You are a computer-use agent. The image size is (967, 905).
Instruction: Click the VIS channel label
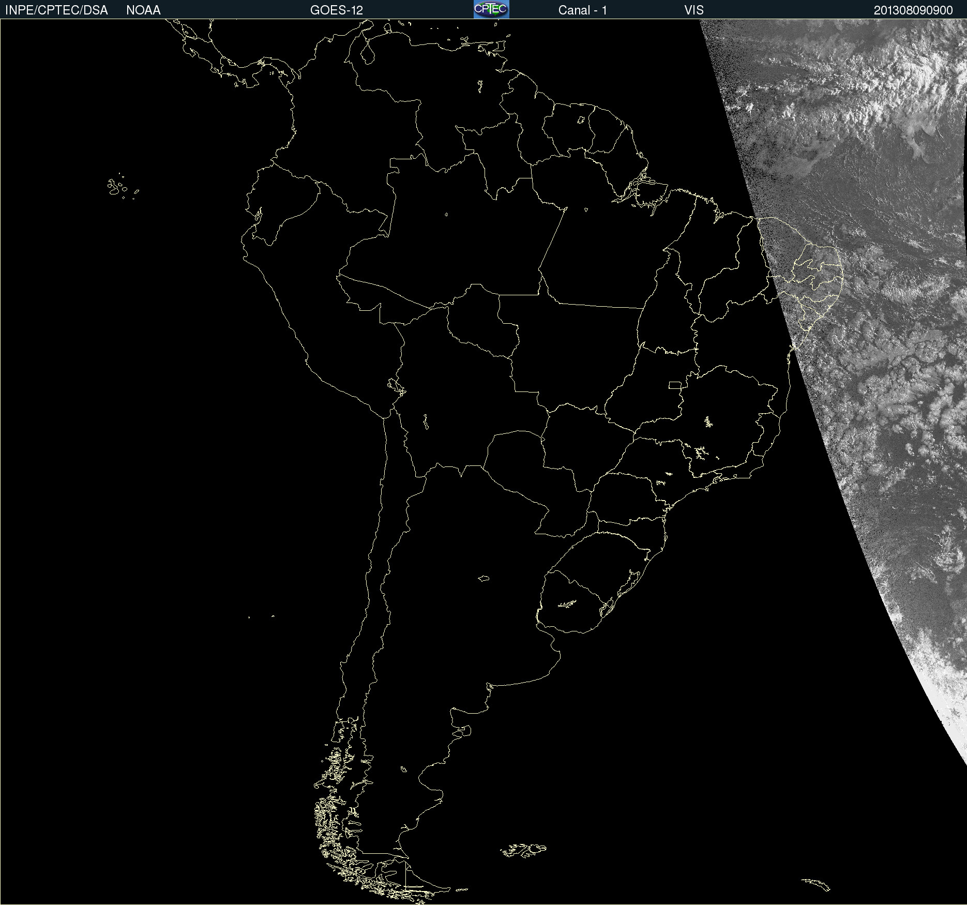pyautogui.click(x=694, y=10)
